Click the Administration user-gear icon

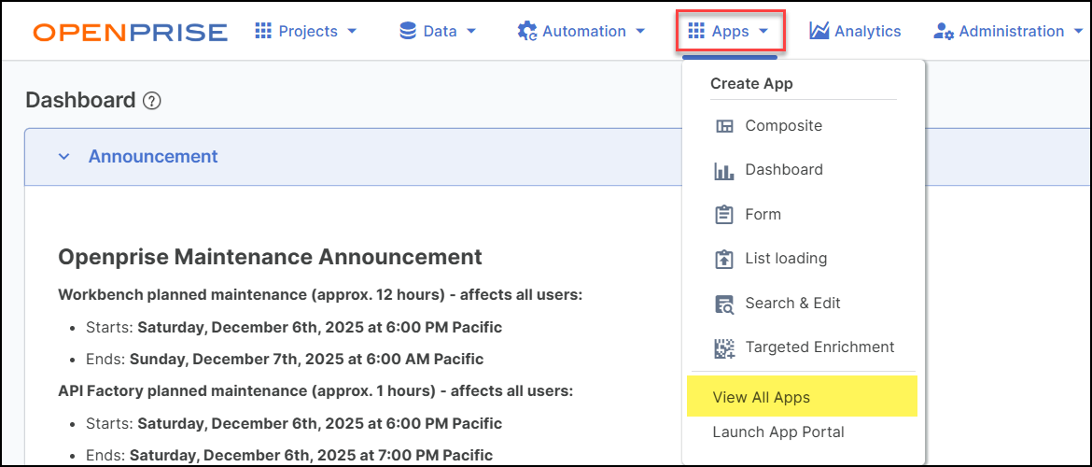point(944,32)
